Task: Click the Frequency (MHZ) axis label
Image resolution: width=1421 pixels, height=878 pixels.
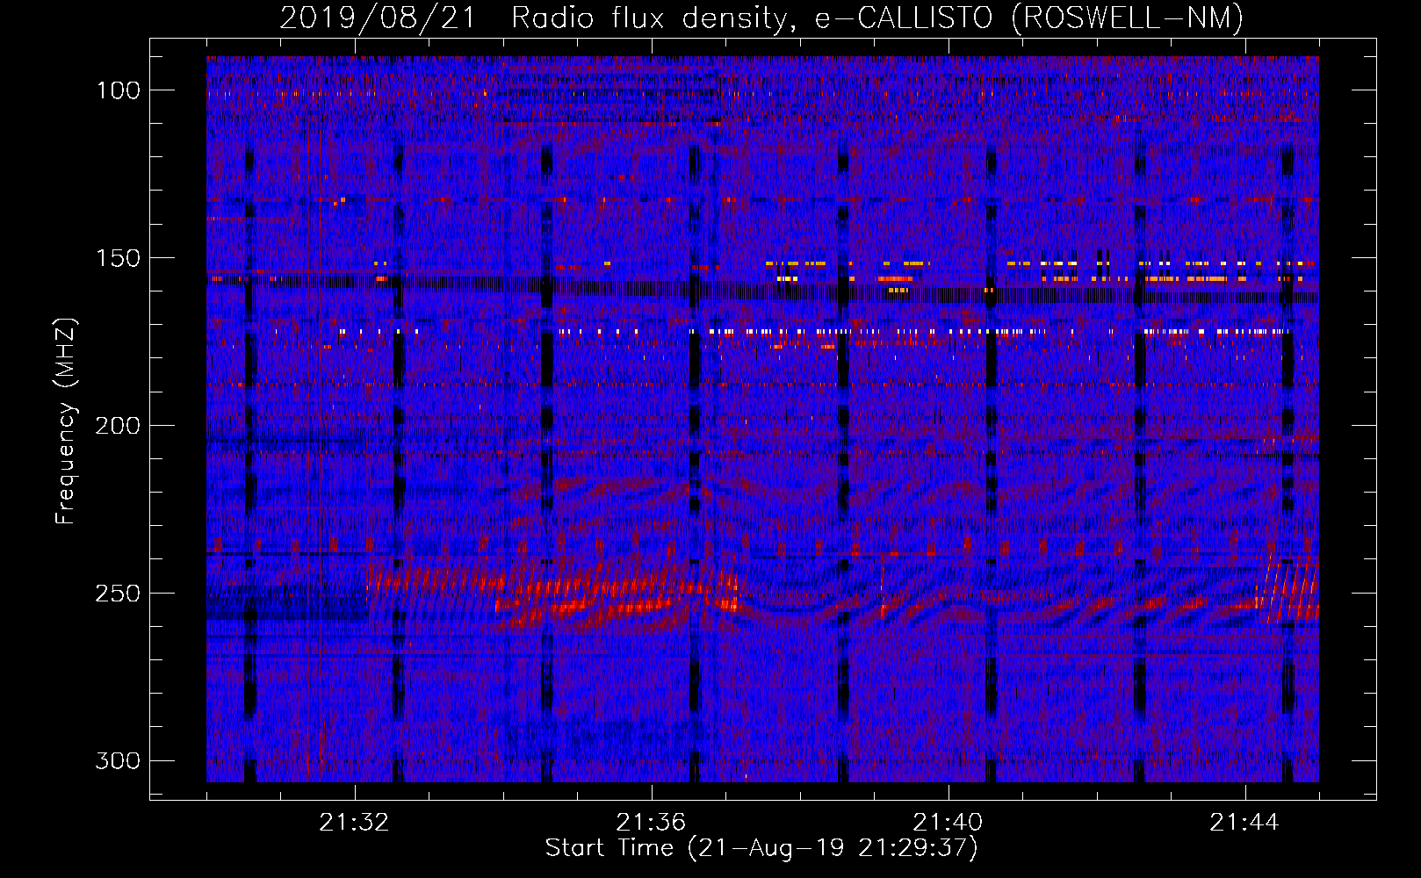Action: [66, 421]
